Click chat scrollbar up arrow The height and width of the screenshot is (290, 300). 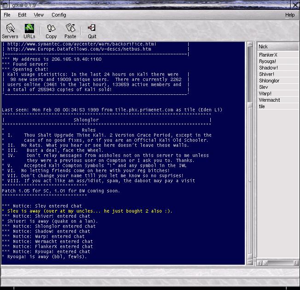click(x=250, y=45)
